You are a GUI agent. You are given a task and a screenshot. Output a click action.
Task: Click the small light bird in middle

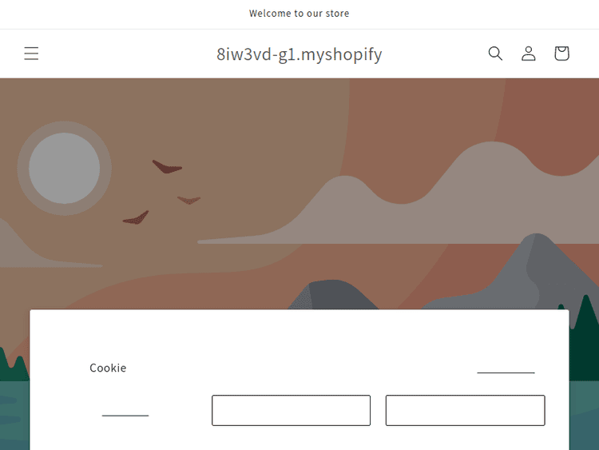(188, 200)
